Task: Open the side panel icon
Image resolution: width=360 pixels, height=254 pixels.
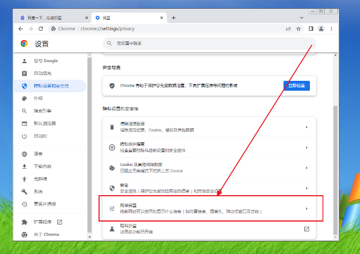Action: point(311,29)
